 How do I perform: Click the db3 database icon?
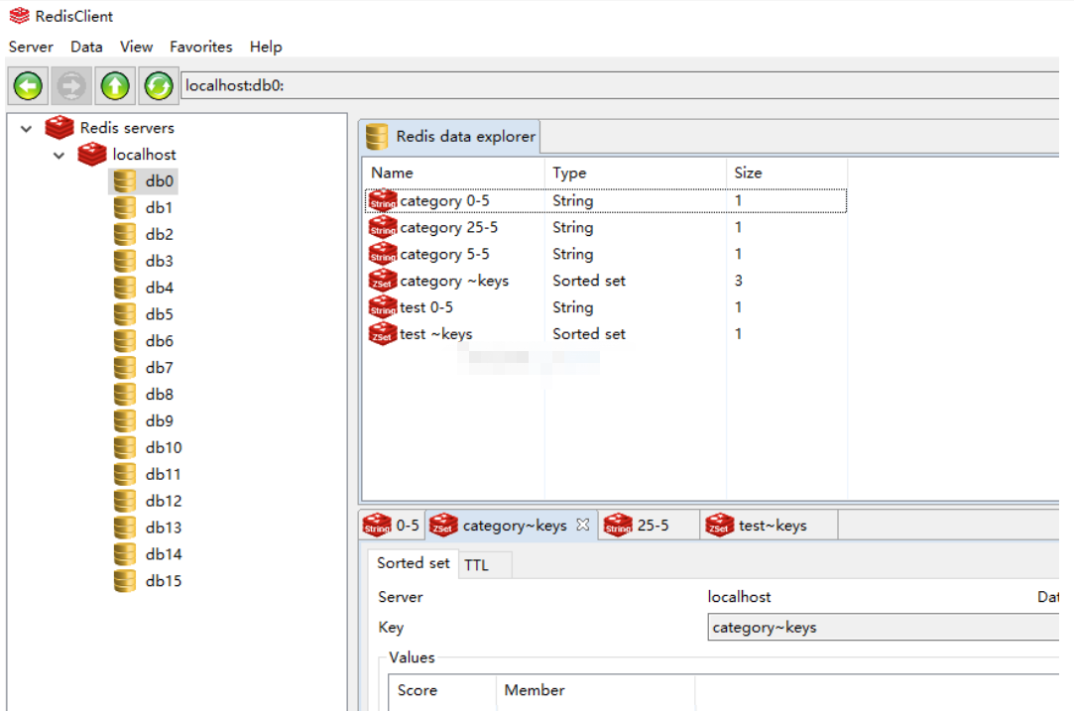pos(125,261)
